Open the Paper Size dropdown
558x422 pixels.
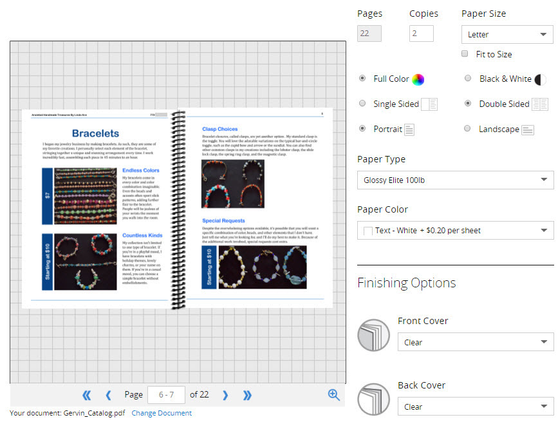(507, 34)
